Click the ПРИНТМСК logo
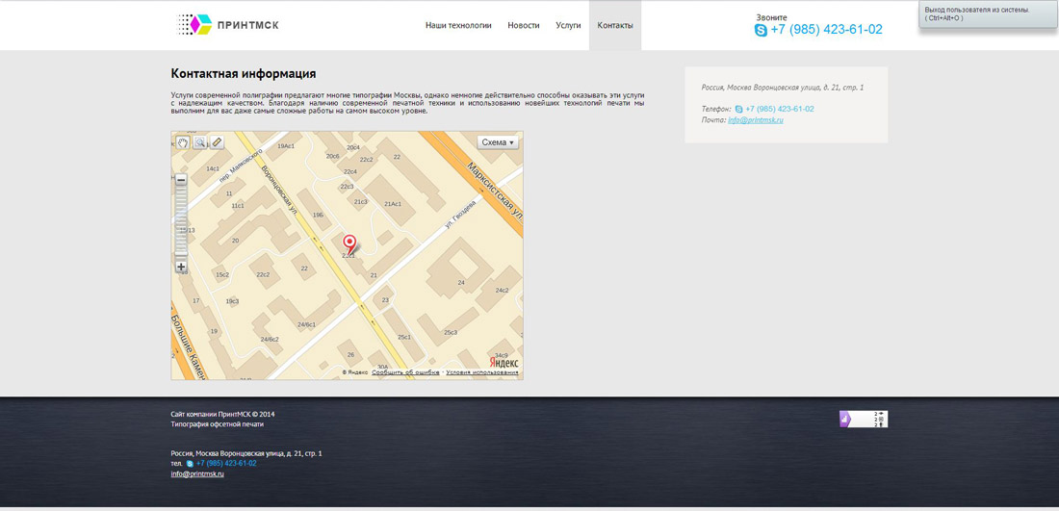This screenshot has width=1059, height=511. pos(227,25)
